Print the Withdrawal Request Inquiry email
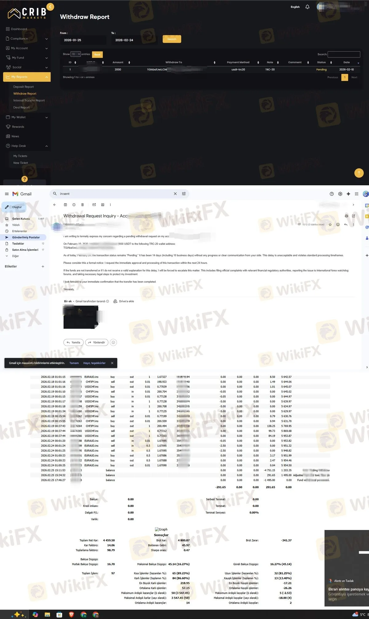 coord(346,216)
